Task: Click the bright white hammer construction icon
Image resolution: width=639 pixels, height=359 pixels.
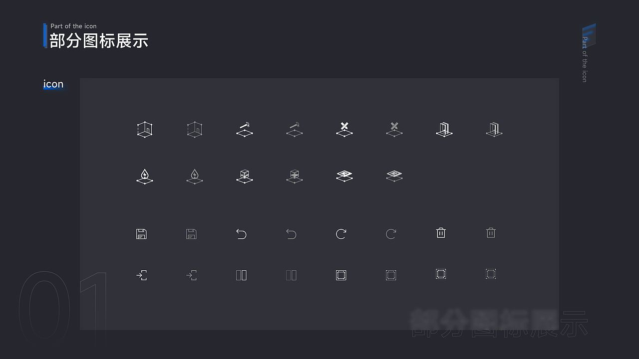Action: pos(244,129)
